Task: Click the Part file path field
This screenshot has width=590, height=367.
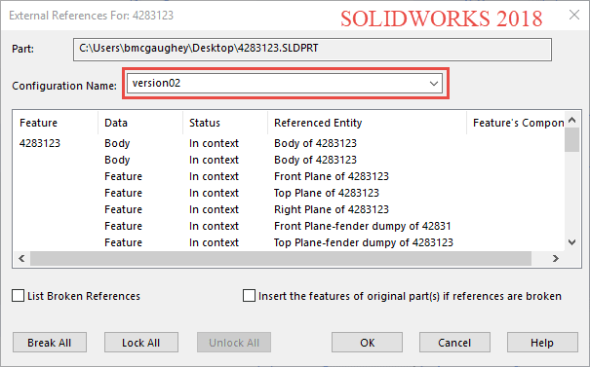Action: coord(312,50)
